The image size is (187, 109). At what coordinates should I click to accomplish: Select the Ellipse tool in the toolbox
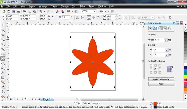[3, 59]
